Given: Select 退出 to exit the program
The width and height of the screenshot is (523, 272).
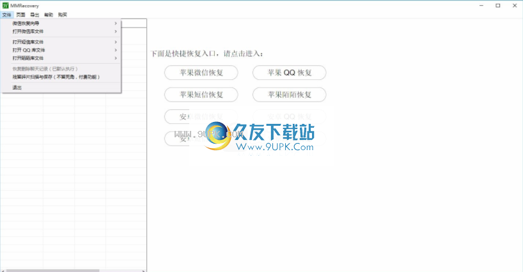Looking at the screenshot, I should coord(61,87).
